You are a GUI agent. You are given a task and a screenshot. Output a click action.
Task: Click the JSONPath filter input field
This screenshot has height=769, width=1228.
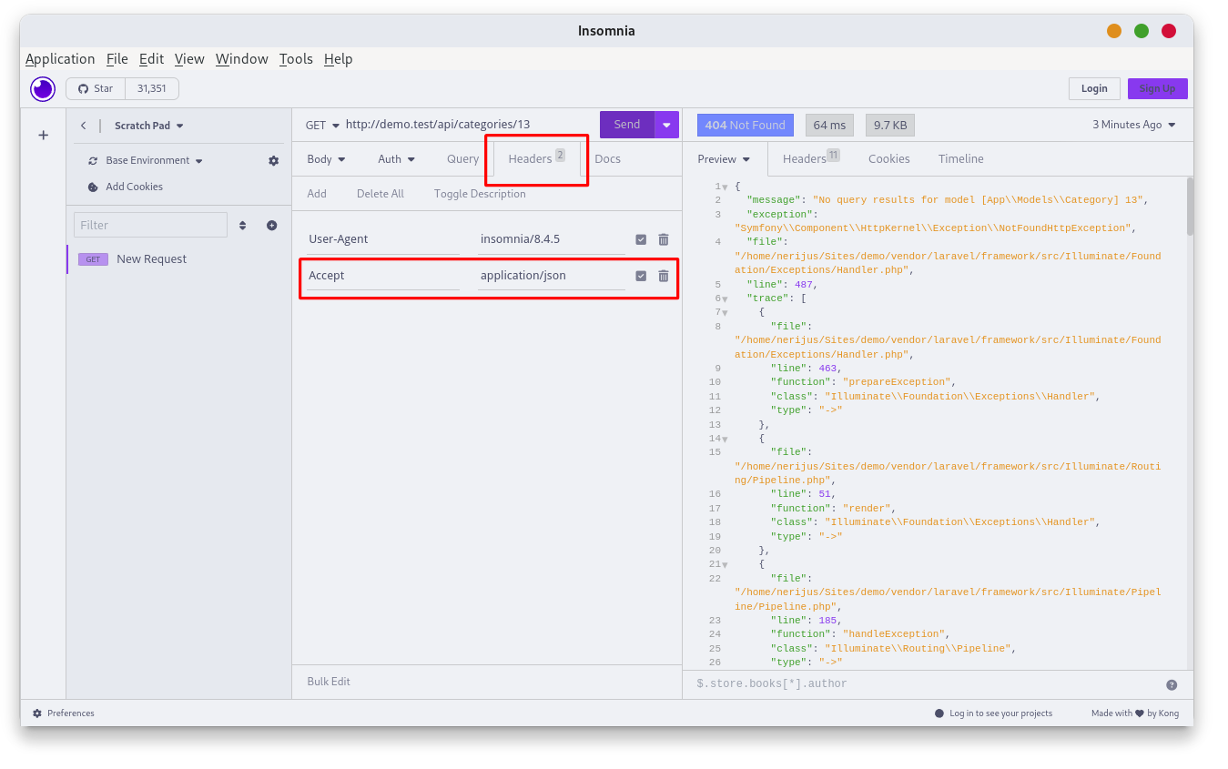point(926,684)
